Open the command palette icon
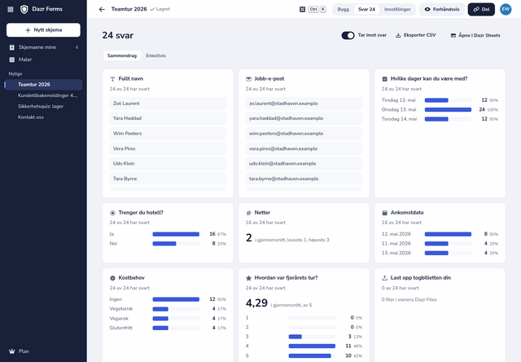The height and width of the screenshot is (362, 521). tap(302, 9)
